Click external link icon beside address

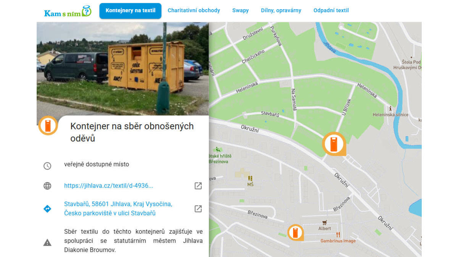(198, 209)
